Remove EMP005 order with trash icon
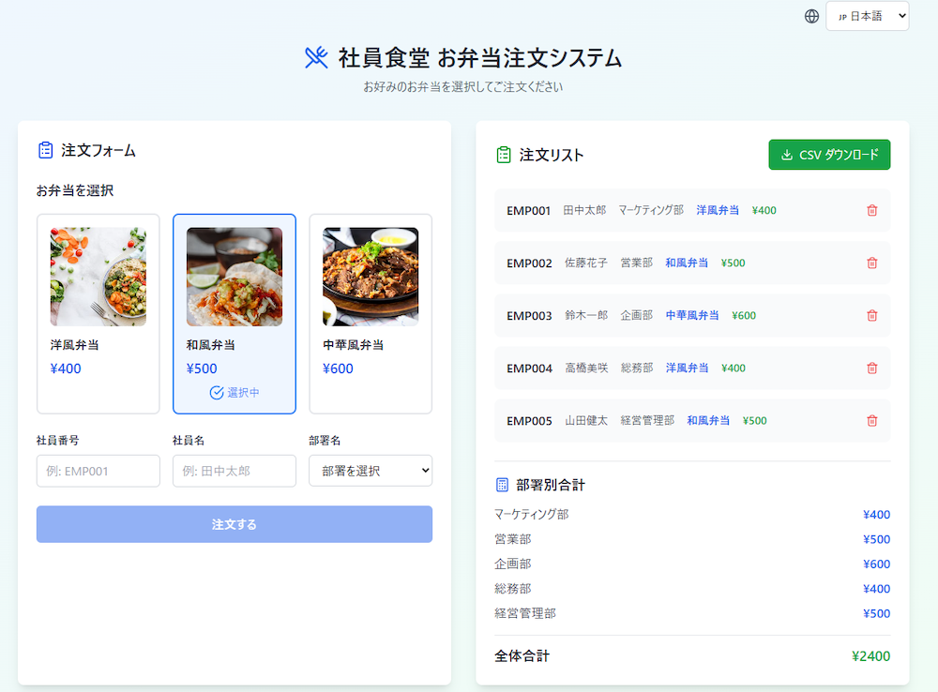Image resolution: width=938 pixels, height=692 pixels. click(x=871, y=421)
